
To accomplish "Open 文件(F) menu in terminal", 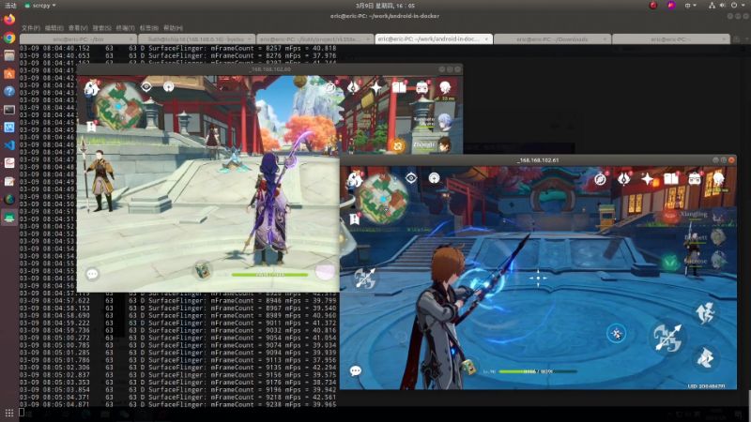I will coord(31,28).
